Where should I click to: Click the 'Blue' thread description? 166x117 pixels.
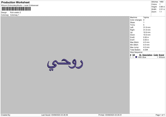coord(144,57)
